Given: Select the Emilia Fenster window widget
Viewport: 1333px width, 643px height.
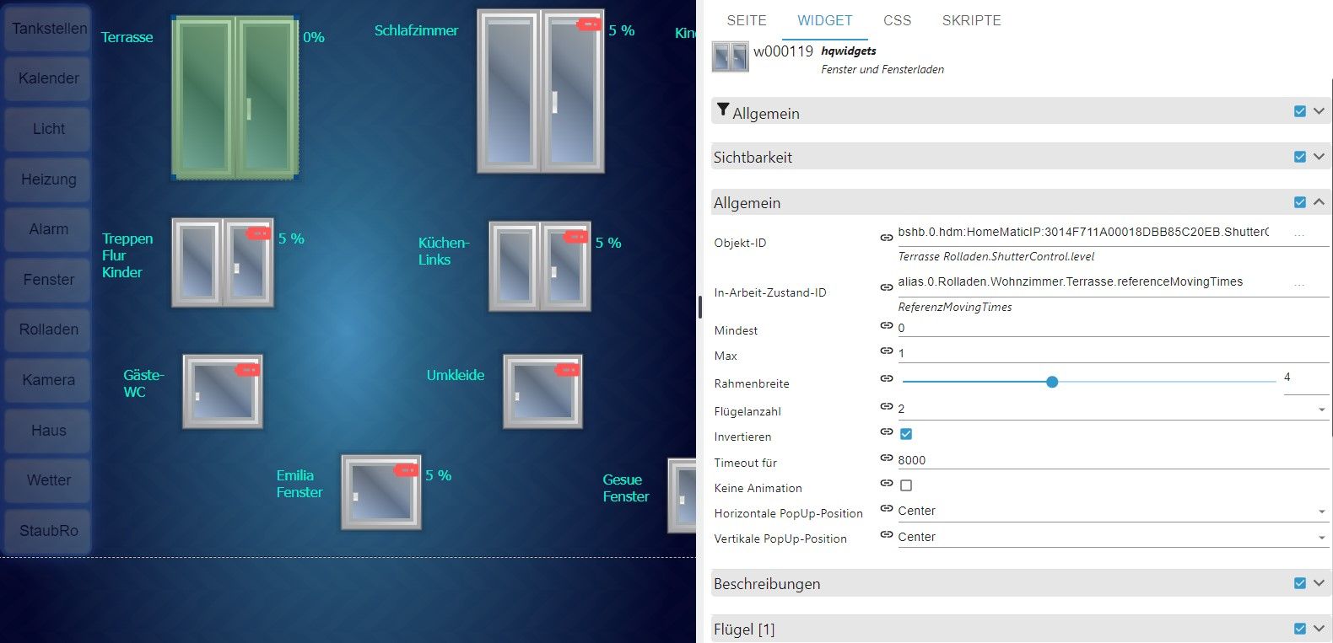Looking at the screenshot, I should point(380,492).
